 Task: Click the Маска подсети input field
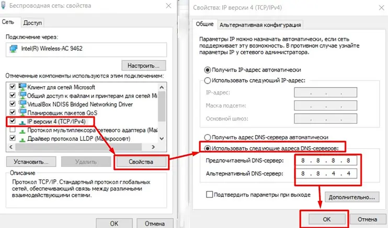pos(325,105)
